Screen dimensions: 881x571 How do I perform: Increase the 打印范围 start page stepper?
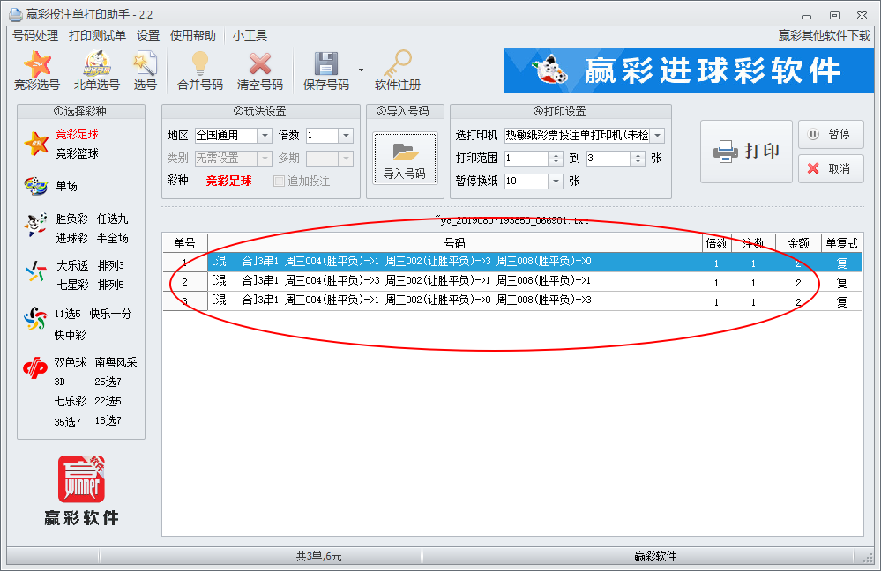(x=555, y=155)
